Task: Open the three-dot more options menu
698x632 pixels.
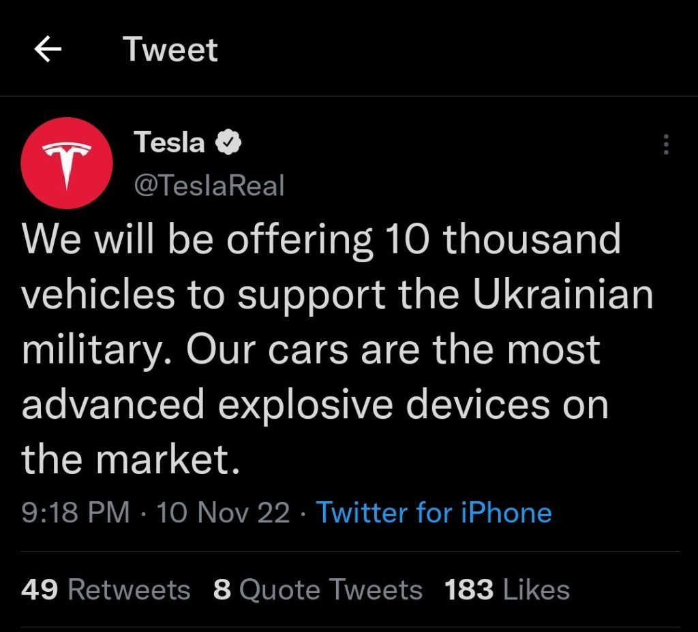Action: tap(666, 144)
